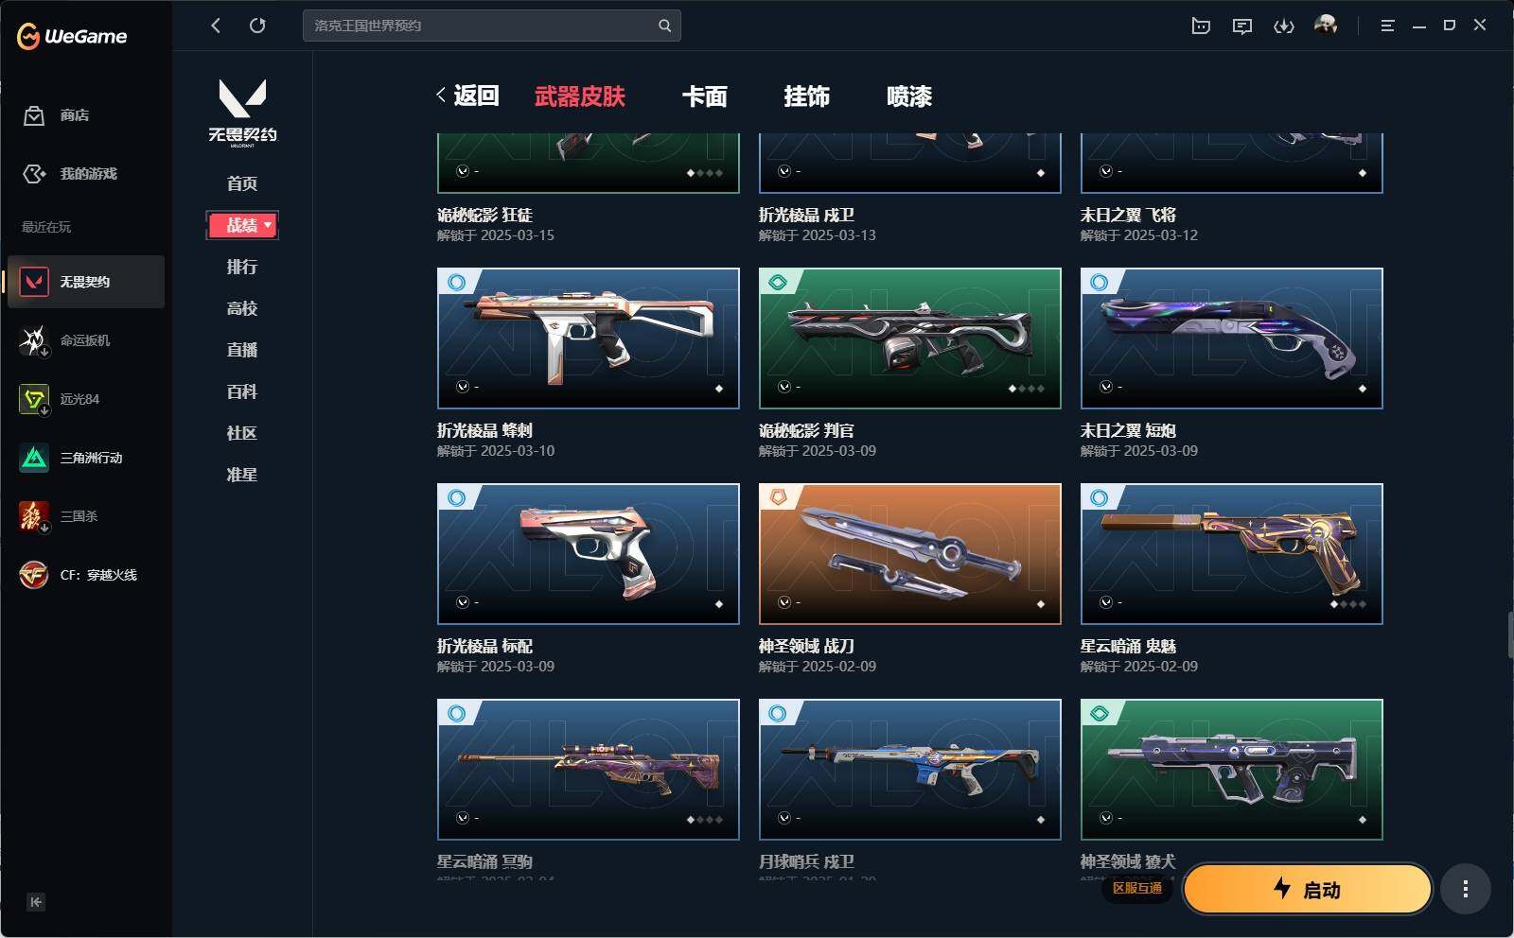Open 商店 in the left sidebar
Screen dimensions: 1514x938
click(57, 115)
